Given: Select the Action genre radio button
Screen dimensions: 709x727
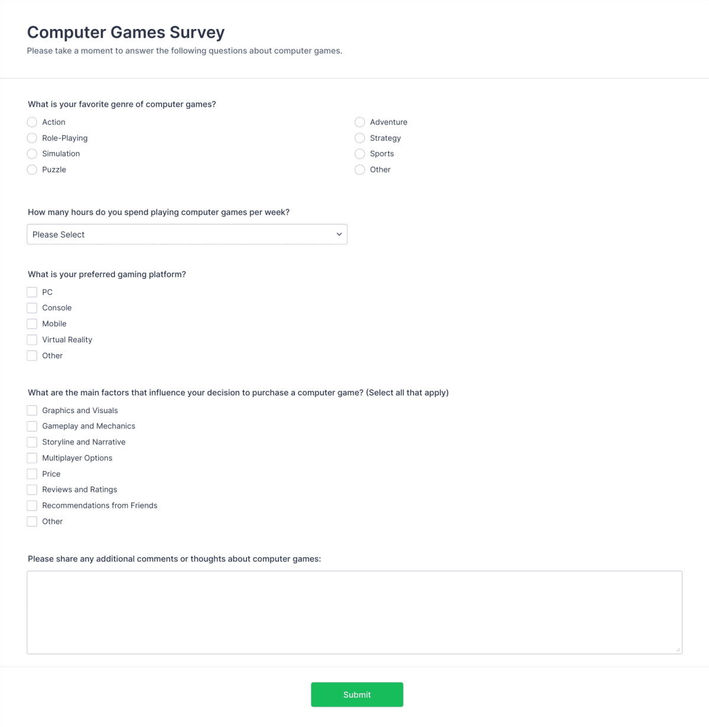Looking at the screenshot, I should (x=32, y=122).
